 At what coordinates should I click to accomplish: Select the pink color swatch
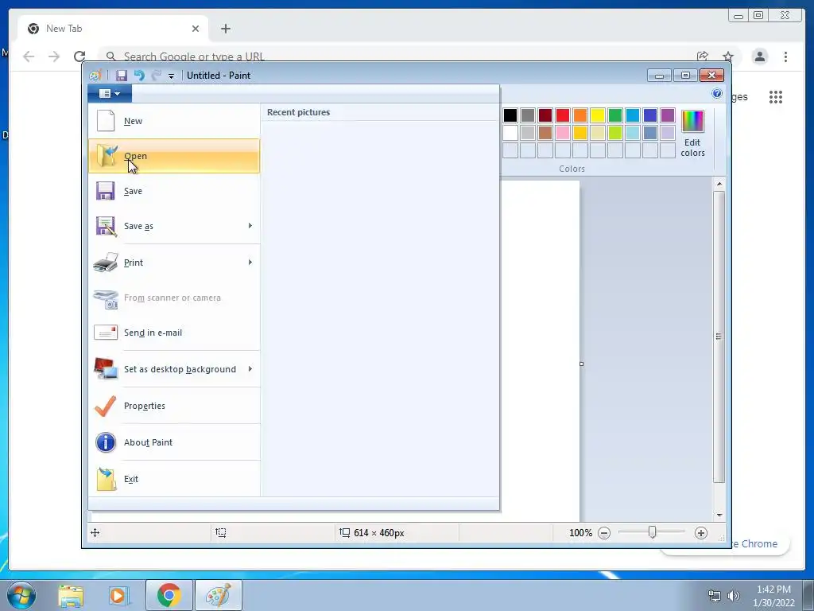point(563,133)
